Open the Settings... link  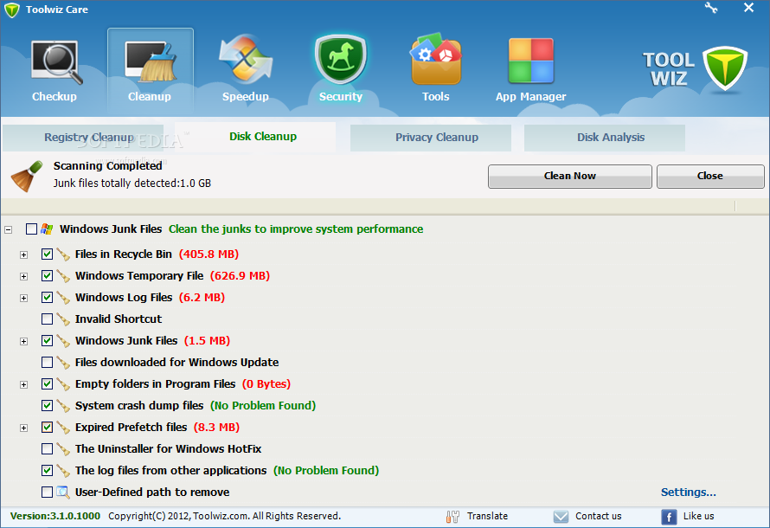(688, 493)
